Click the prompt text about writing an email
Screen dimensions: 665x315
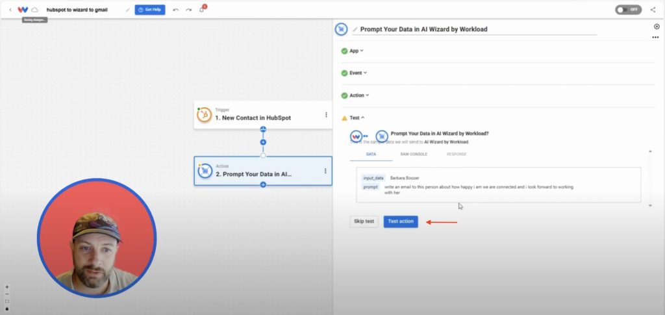tap(479, 190)
